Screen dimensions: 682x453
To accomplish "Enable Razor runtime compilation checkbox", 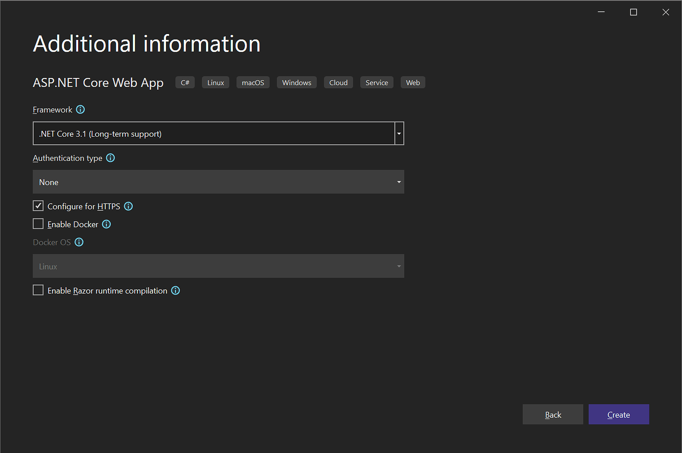I will [38, 290].
